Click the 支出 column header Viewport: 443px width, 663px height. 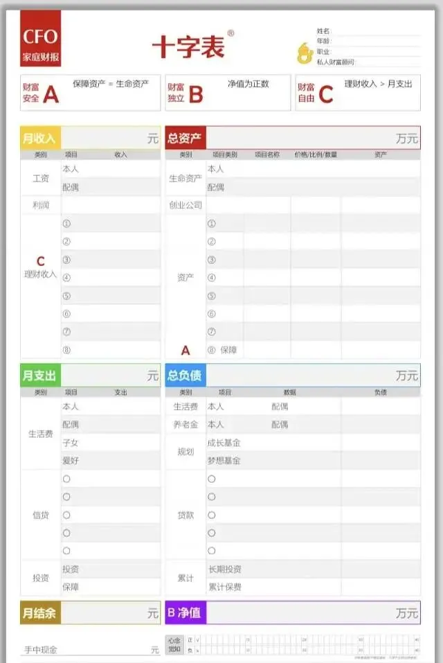[120, 392]
